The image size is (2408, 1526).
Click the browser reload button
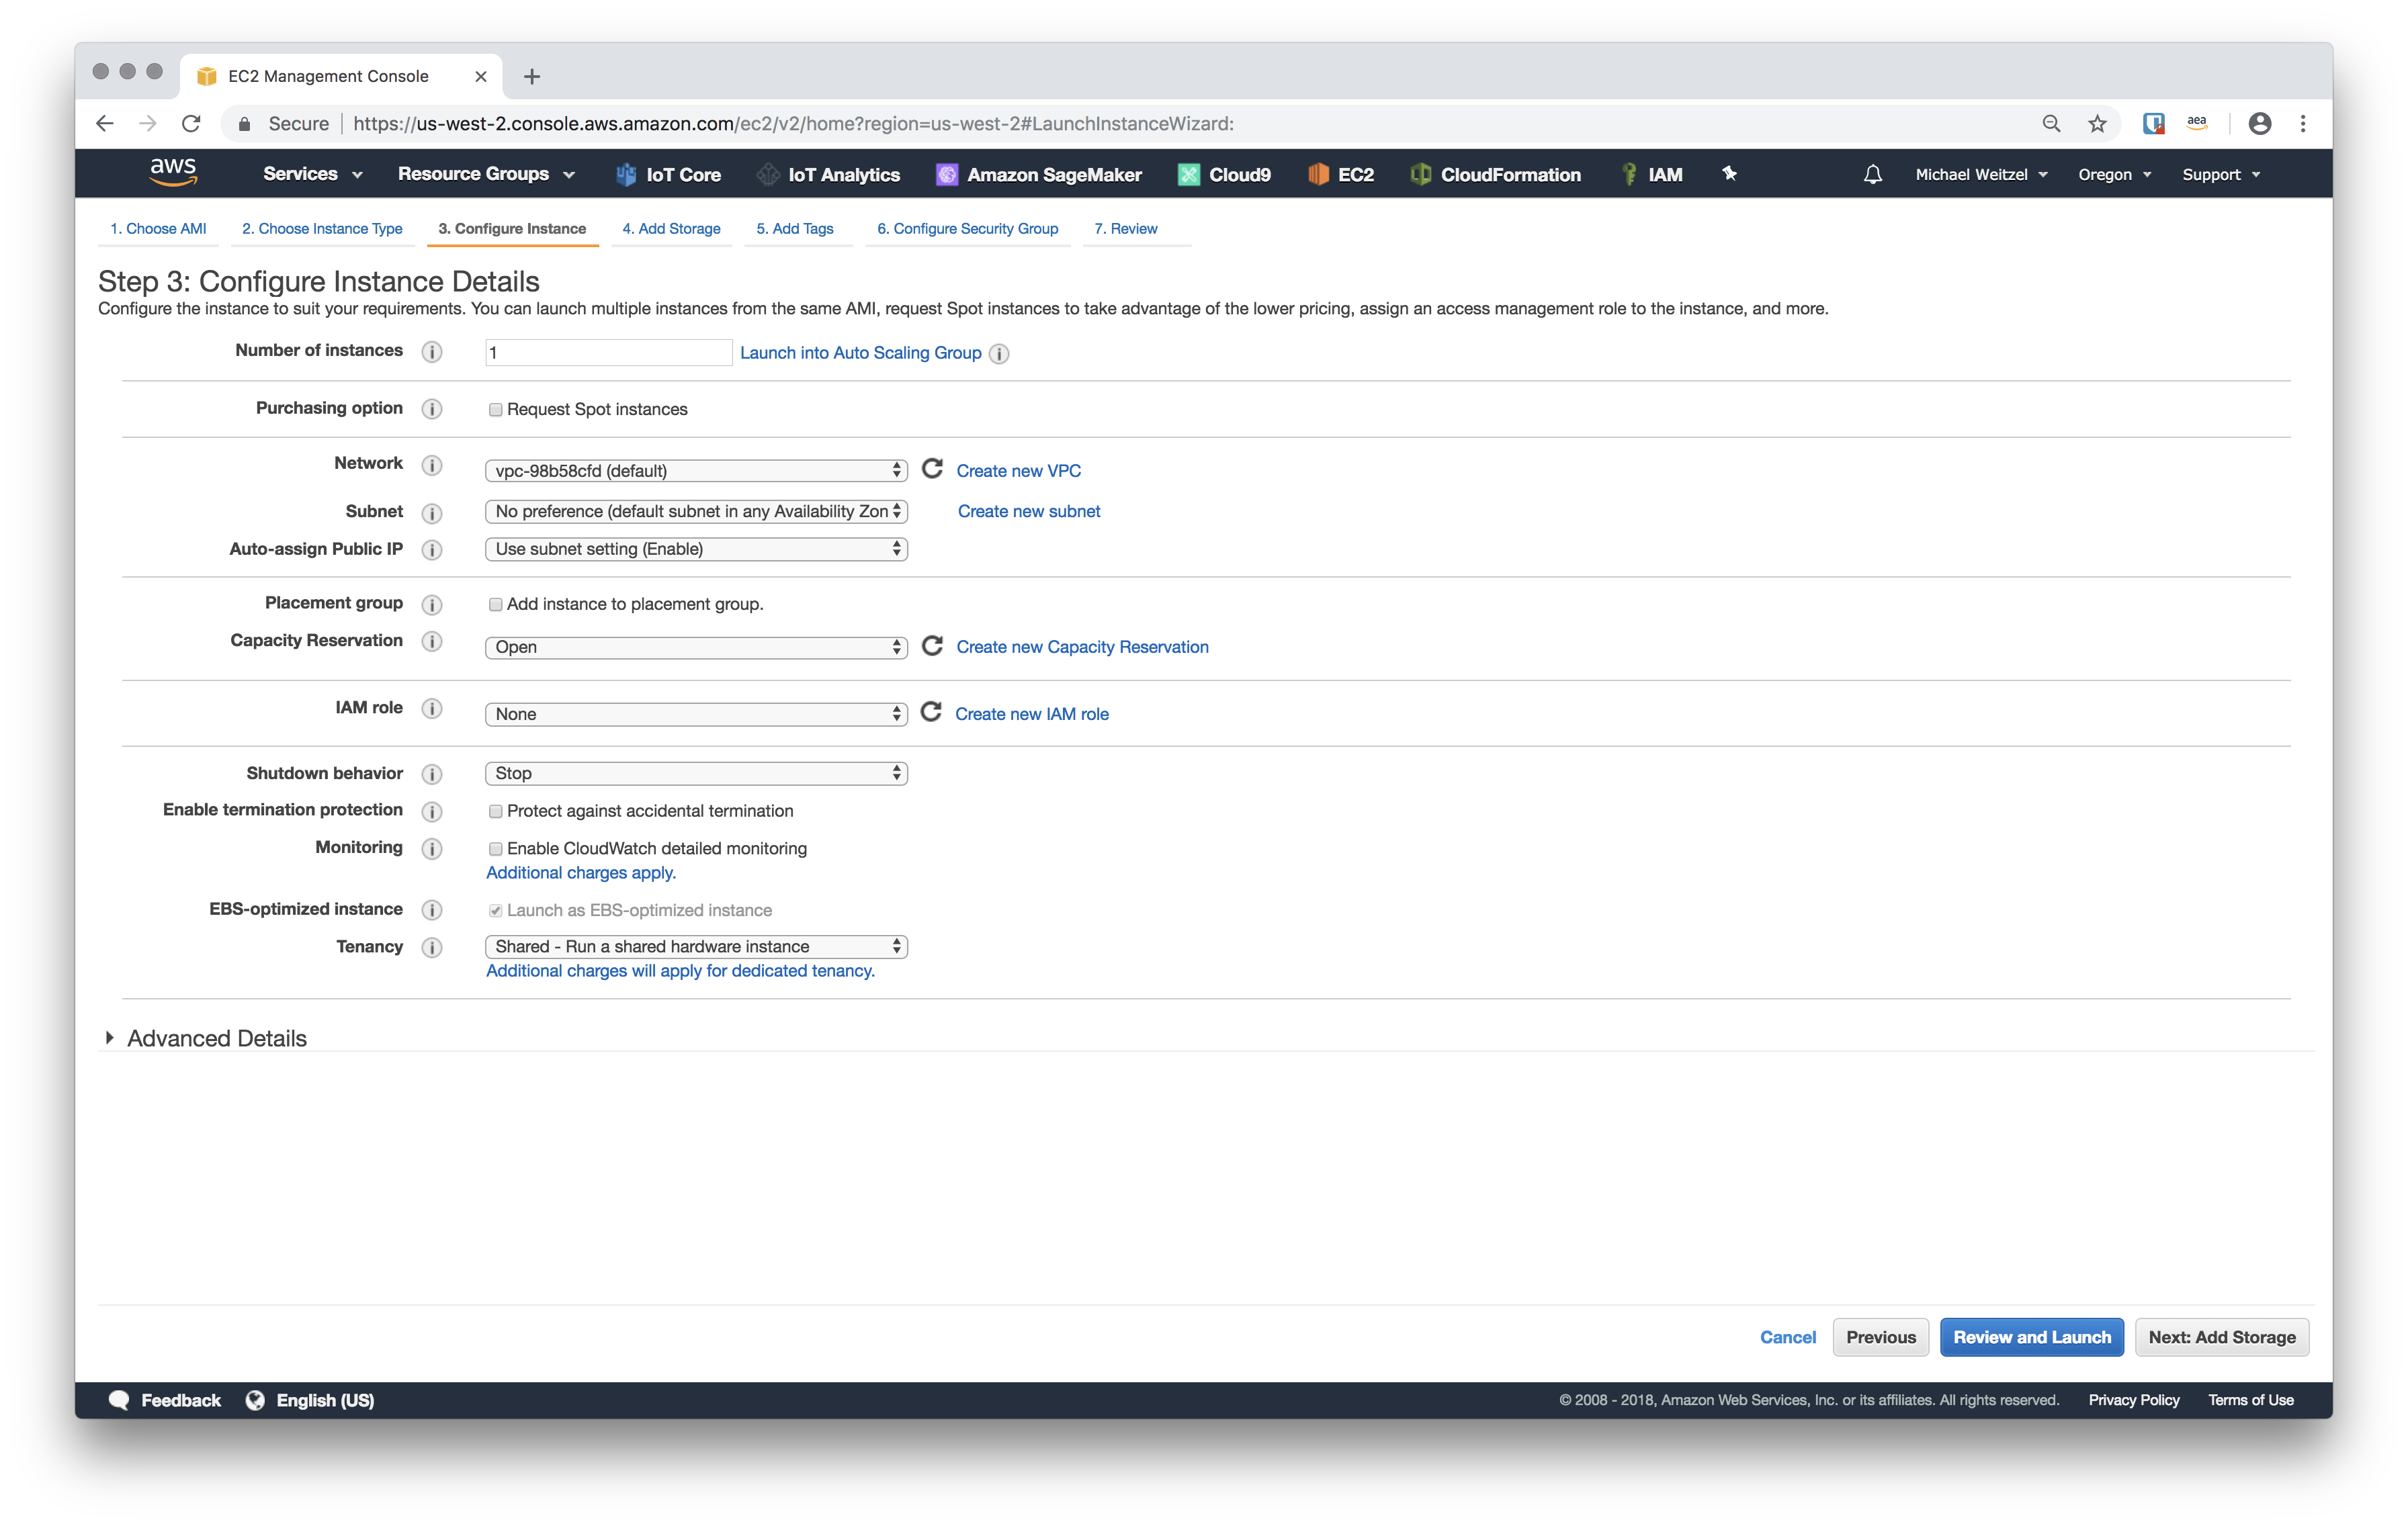click(191, 123)
